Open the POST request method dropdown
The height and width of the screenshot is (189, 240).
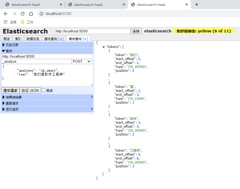pos(81,61)
